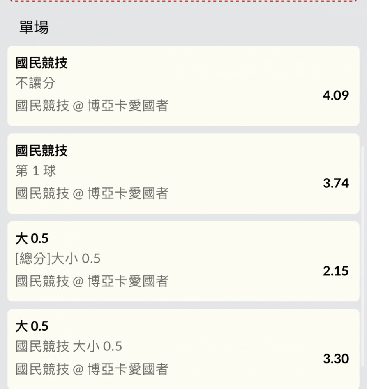The height and width of the screenshot is (389, 367).
Task: Select the 4.09 odds for 不讓分
Action: [336, 96]
